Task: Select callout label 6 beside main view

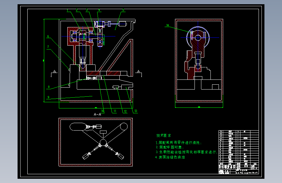Action: click(48, 36)
